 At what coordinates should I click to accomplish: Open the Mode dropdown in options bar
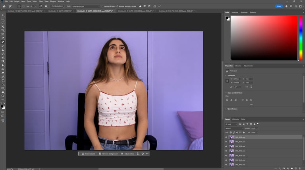click(x=86, y=6)
